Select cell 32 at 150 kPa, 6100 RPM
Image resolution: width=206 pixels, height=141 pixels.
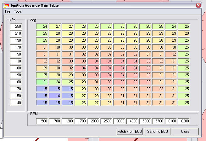pyautogui.click(x=171, y=54)
